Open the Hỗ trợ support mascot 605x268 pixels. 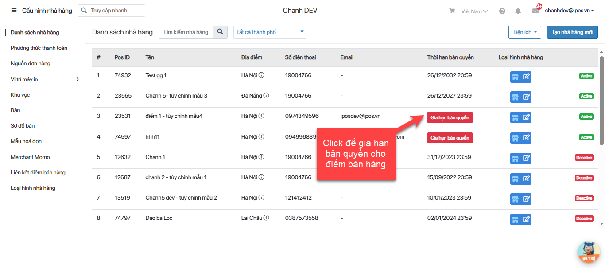pyautogui.click(x=588, y=252)
